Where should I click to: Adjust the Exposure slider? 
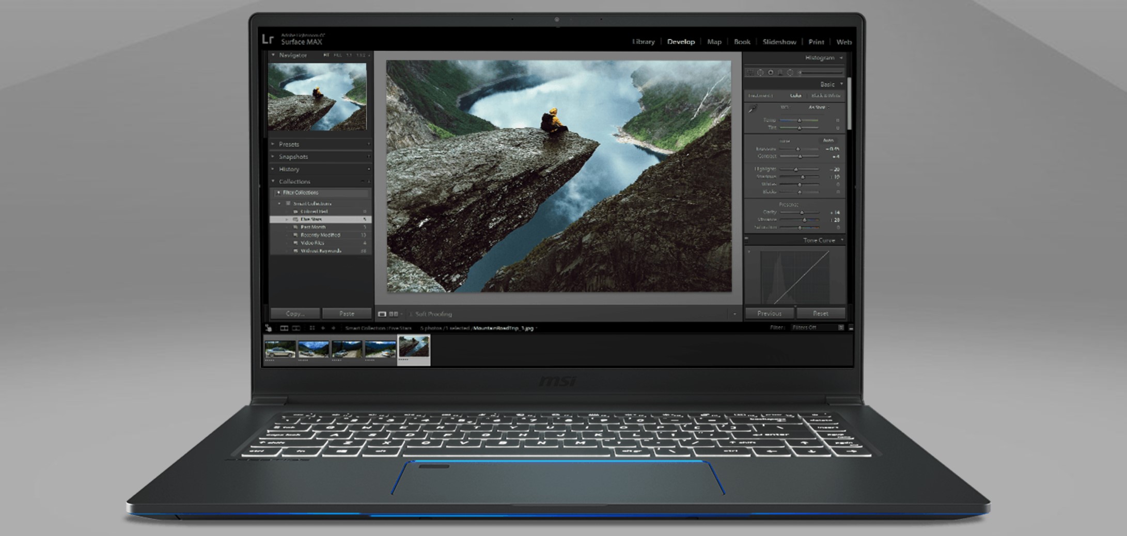pos(798,149)
